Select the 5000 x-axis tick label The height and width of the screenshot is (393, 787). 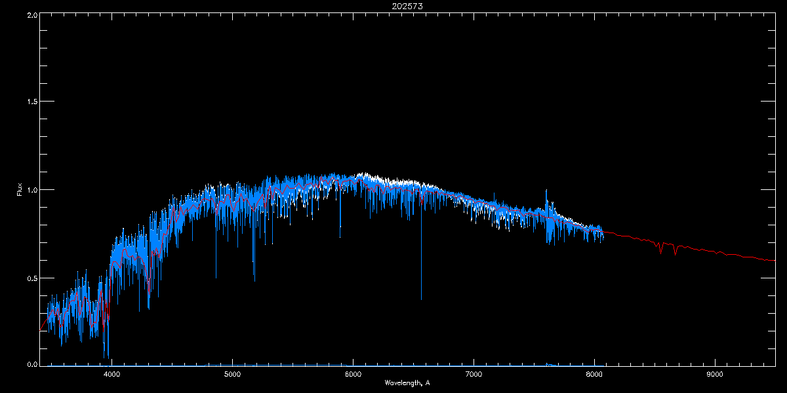click(232, 375)
